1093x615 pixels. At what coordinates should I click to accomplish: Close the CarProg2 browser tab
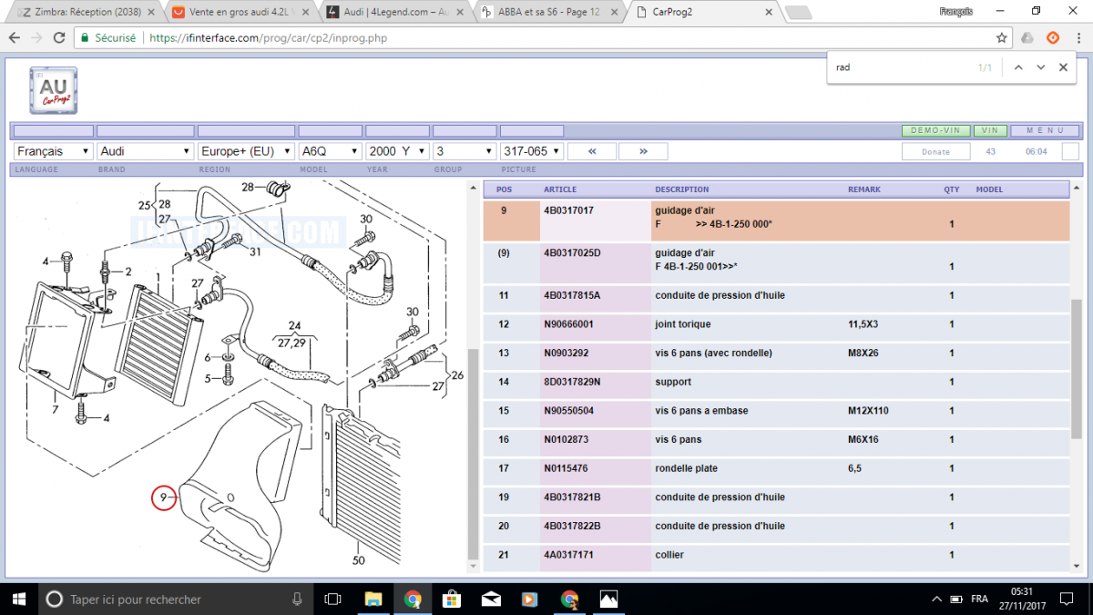point(770,12)
